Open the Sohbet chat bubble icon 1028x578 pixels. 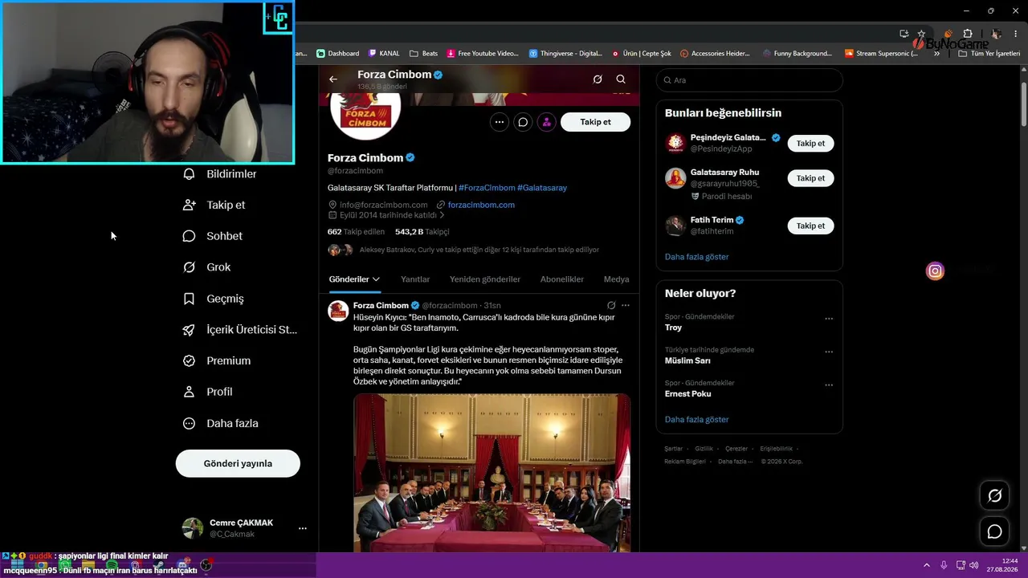point(189,236)
